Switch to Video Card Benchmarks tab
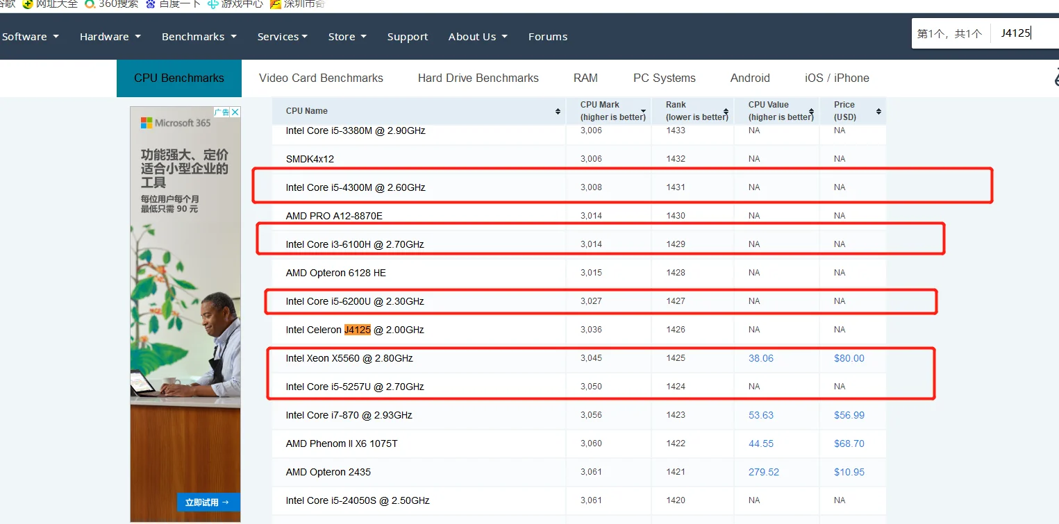The height and width of the screenshot is (524, 1059). pyautogui.click(x=321, y=78)
